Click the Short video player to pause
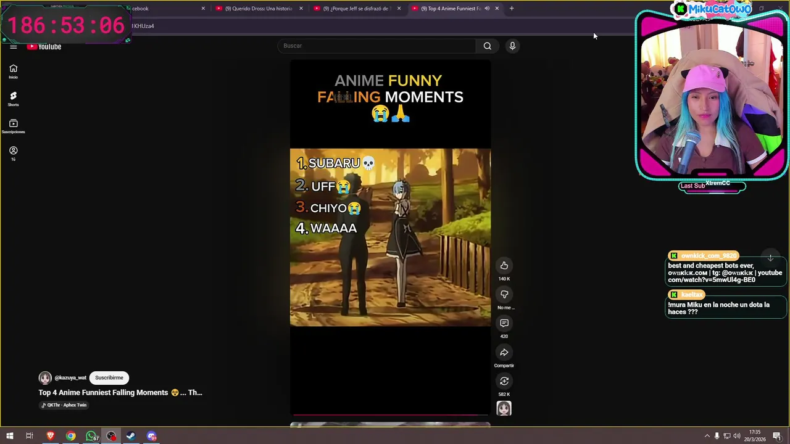The height and width of the screenshot is (444, 790). [390, 237]
